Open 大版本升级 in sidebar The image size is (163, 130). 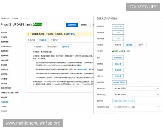[x=4, y=102]
